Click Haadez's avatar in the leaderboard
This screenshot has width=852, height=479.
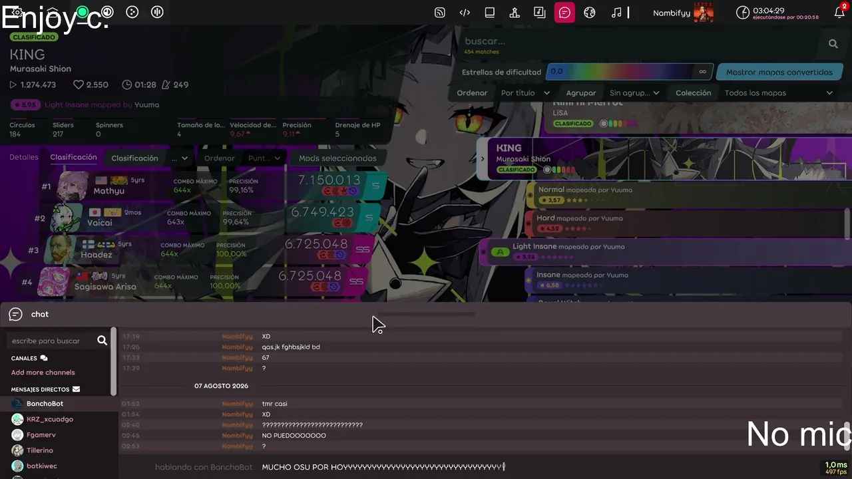pyautogui.click(x=61, y=249)
